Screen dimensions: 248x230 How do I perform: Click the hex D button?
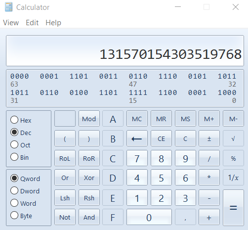[x=113, y=178]
